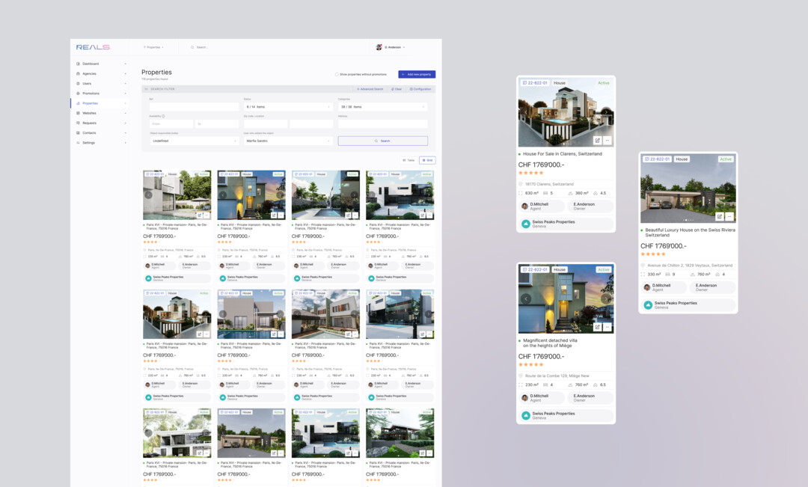
Task: Click the Availability From field
Action: [171, 123]
